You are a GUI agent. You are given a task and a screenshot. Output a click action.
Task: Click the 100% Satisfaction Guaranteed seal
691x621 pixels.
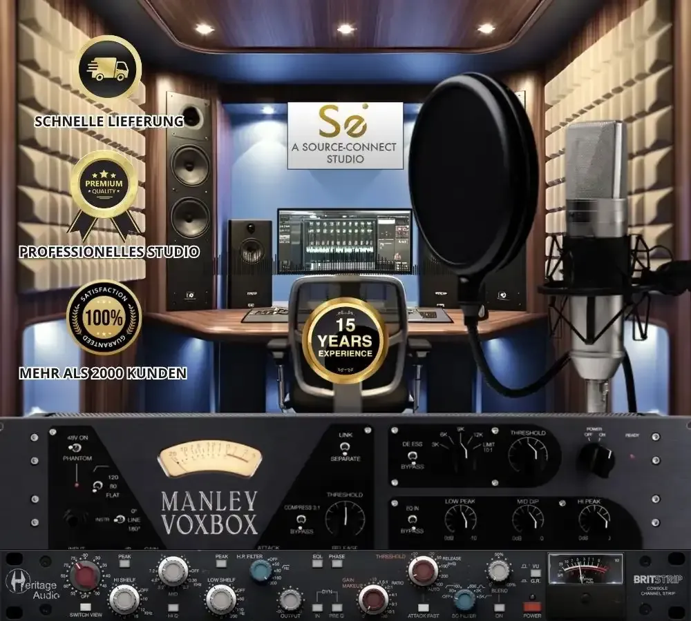pos(104,317)
